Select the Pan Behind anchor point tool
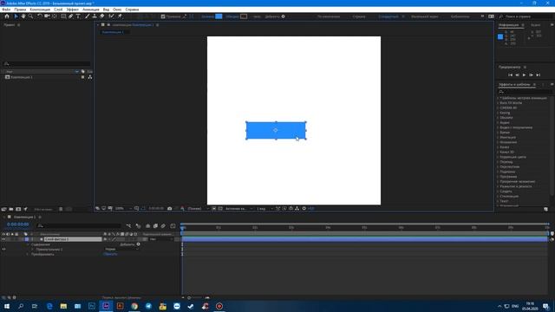This screenshot has height=312, width=555. click(x=55, y=16)
